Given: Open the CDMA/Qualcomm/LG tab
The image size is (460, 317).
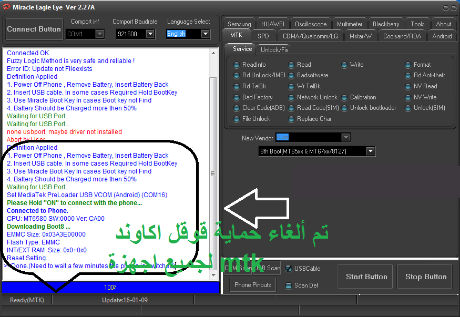Looking at the screenshot, I should (310, 36).
